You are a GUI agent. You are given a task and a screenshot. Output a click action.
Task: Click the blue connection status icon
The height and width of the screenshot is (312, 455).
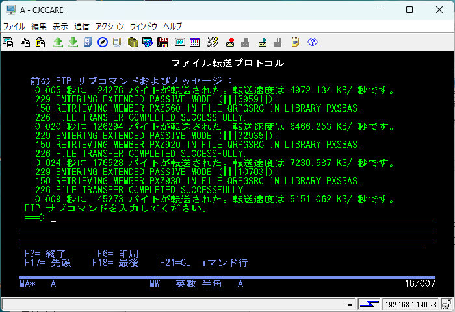click(369, 304)
